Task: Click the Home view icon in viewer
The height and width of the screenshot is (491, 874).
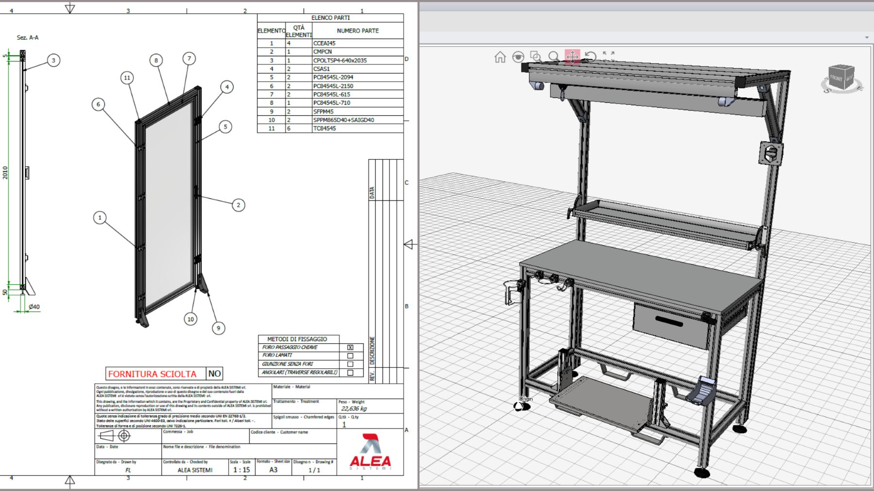Action: pyautogui.click(x=500, y=57)
